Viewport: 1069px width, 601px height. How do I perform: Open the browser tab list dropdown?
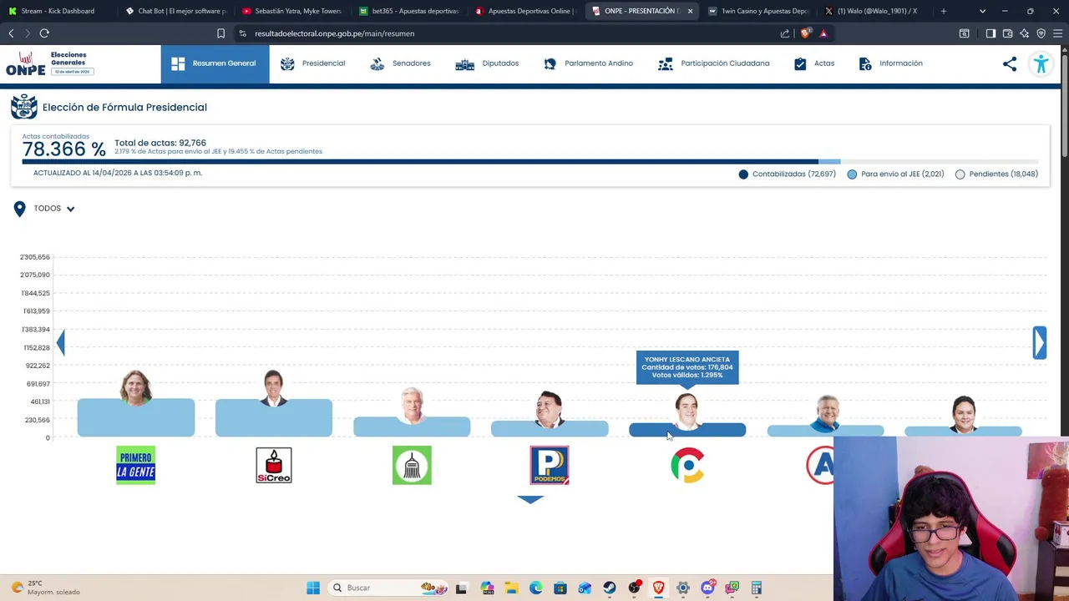pos(982,11)
